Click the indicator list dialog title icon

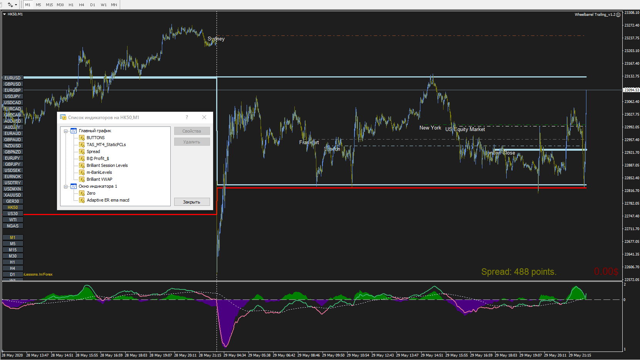click(x=63, y=117)
